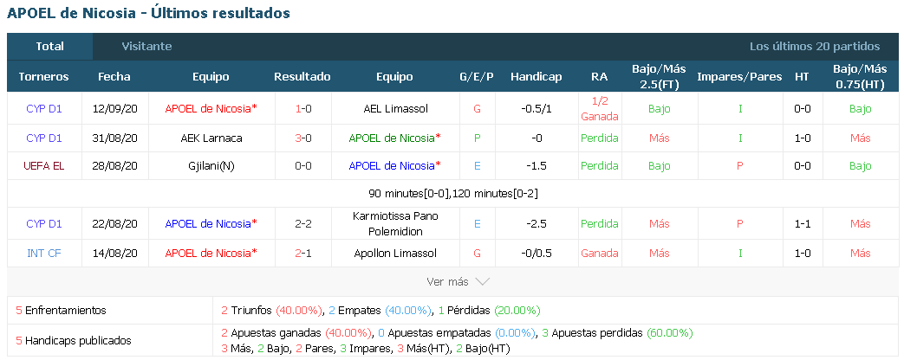The height and width of the screenshot is (360, 904).
Task: Open AEK Larnaca team link
Action: click(211, 138)
